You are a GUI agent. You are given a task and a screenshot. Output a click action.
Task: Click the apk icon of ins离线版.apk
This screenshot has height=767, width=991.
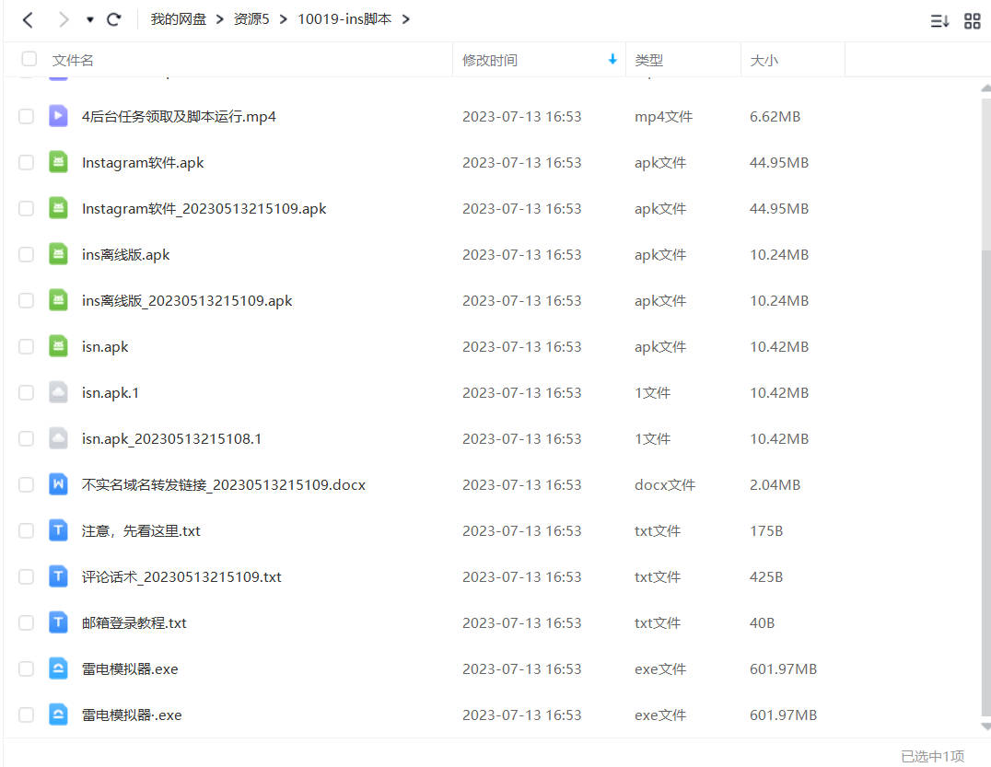click(58, 254)
